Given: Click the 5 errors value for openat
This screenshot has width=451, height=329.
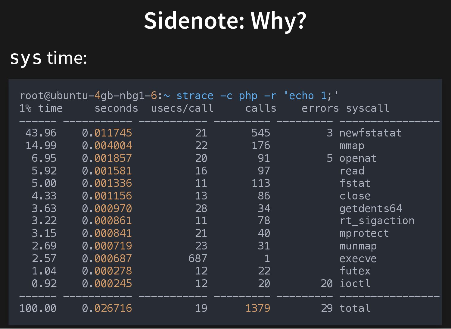Looking at the screenshot, I should pos(330,158).
